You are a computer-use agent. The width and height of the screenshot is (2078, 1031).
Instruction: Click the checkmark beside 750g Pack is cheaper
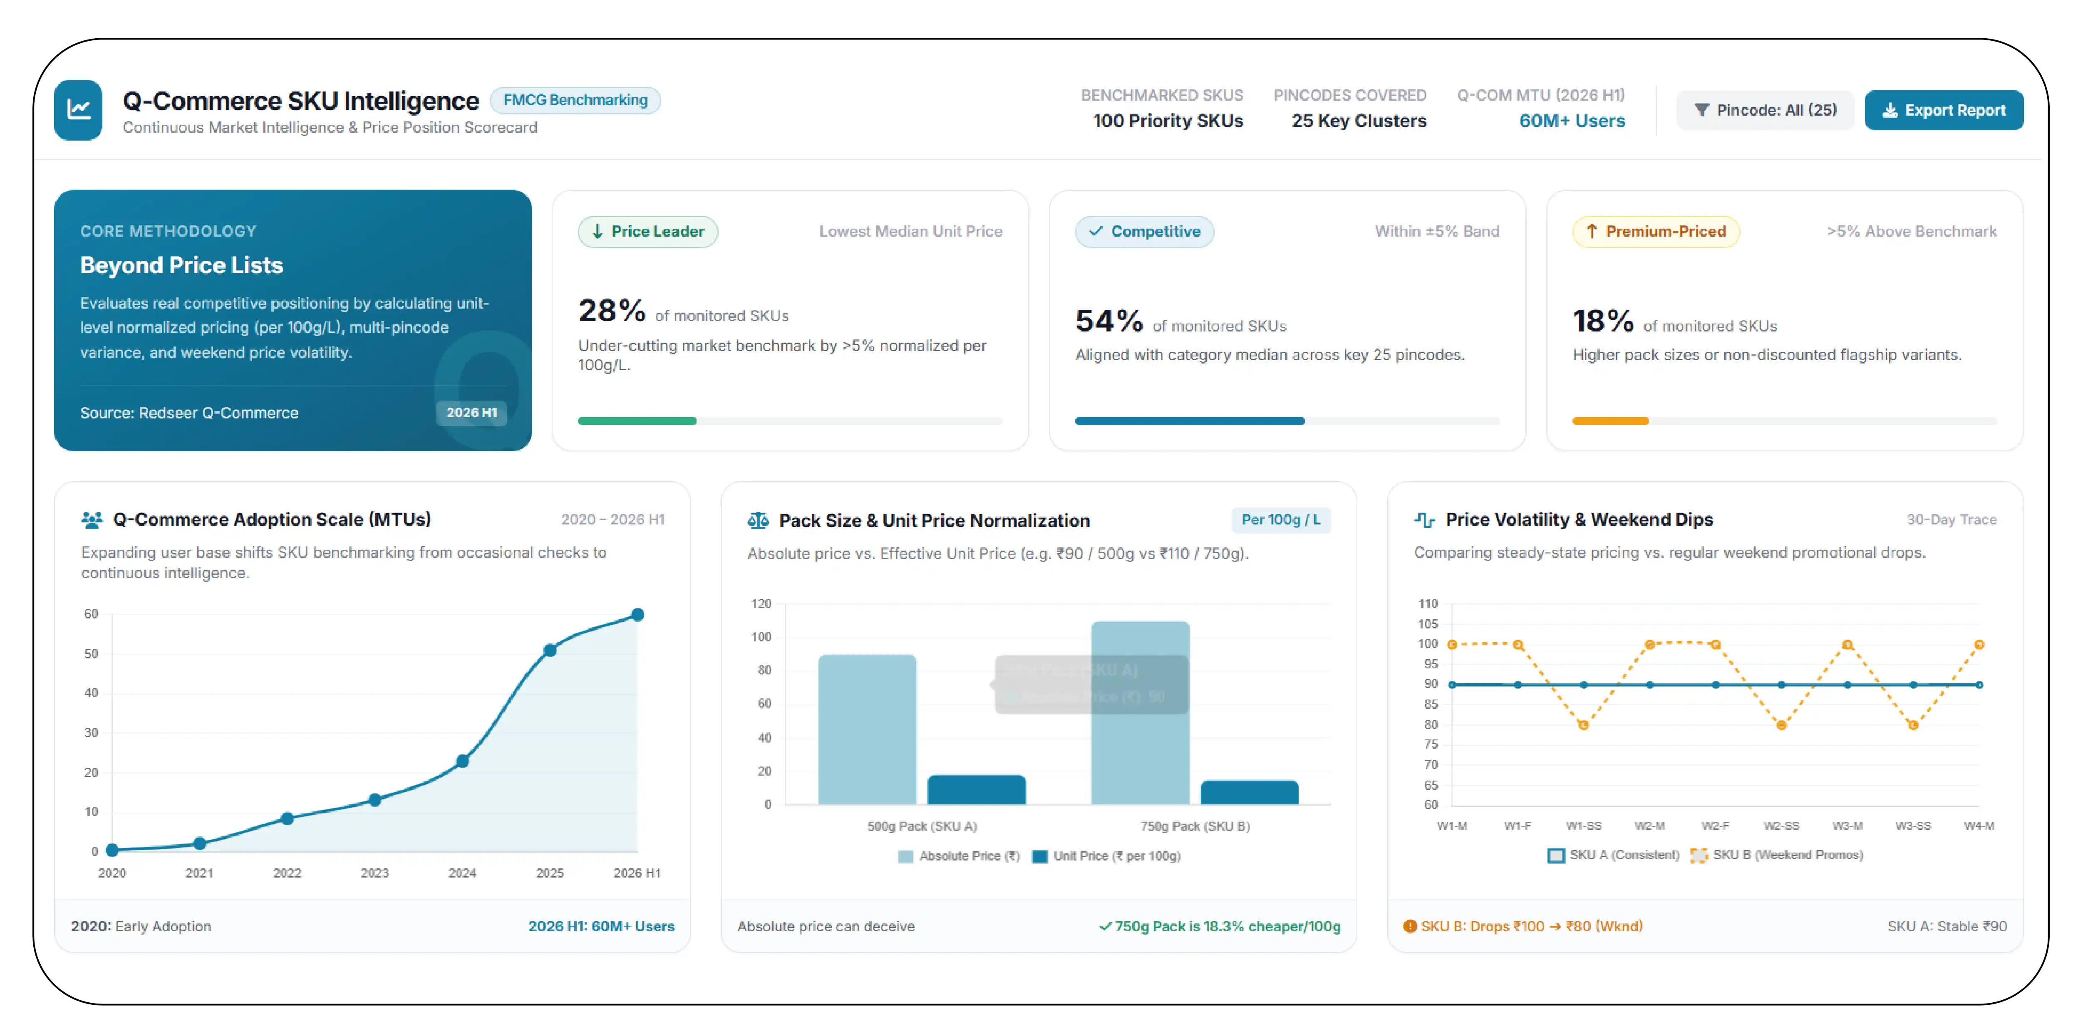pos(1105,926)
